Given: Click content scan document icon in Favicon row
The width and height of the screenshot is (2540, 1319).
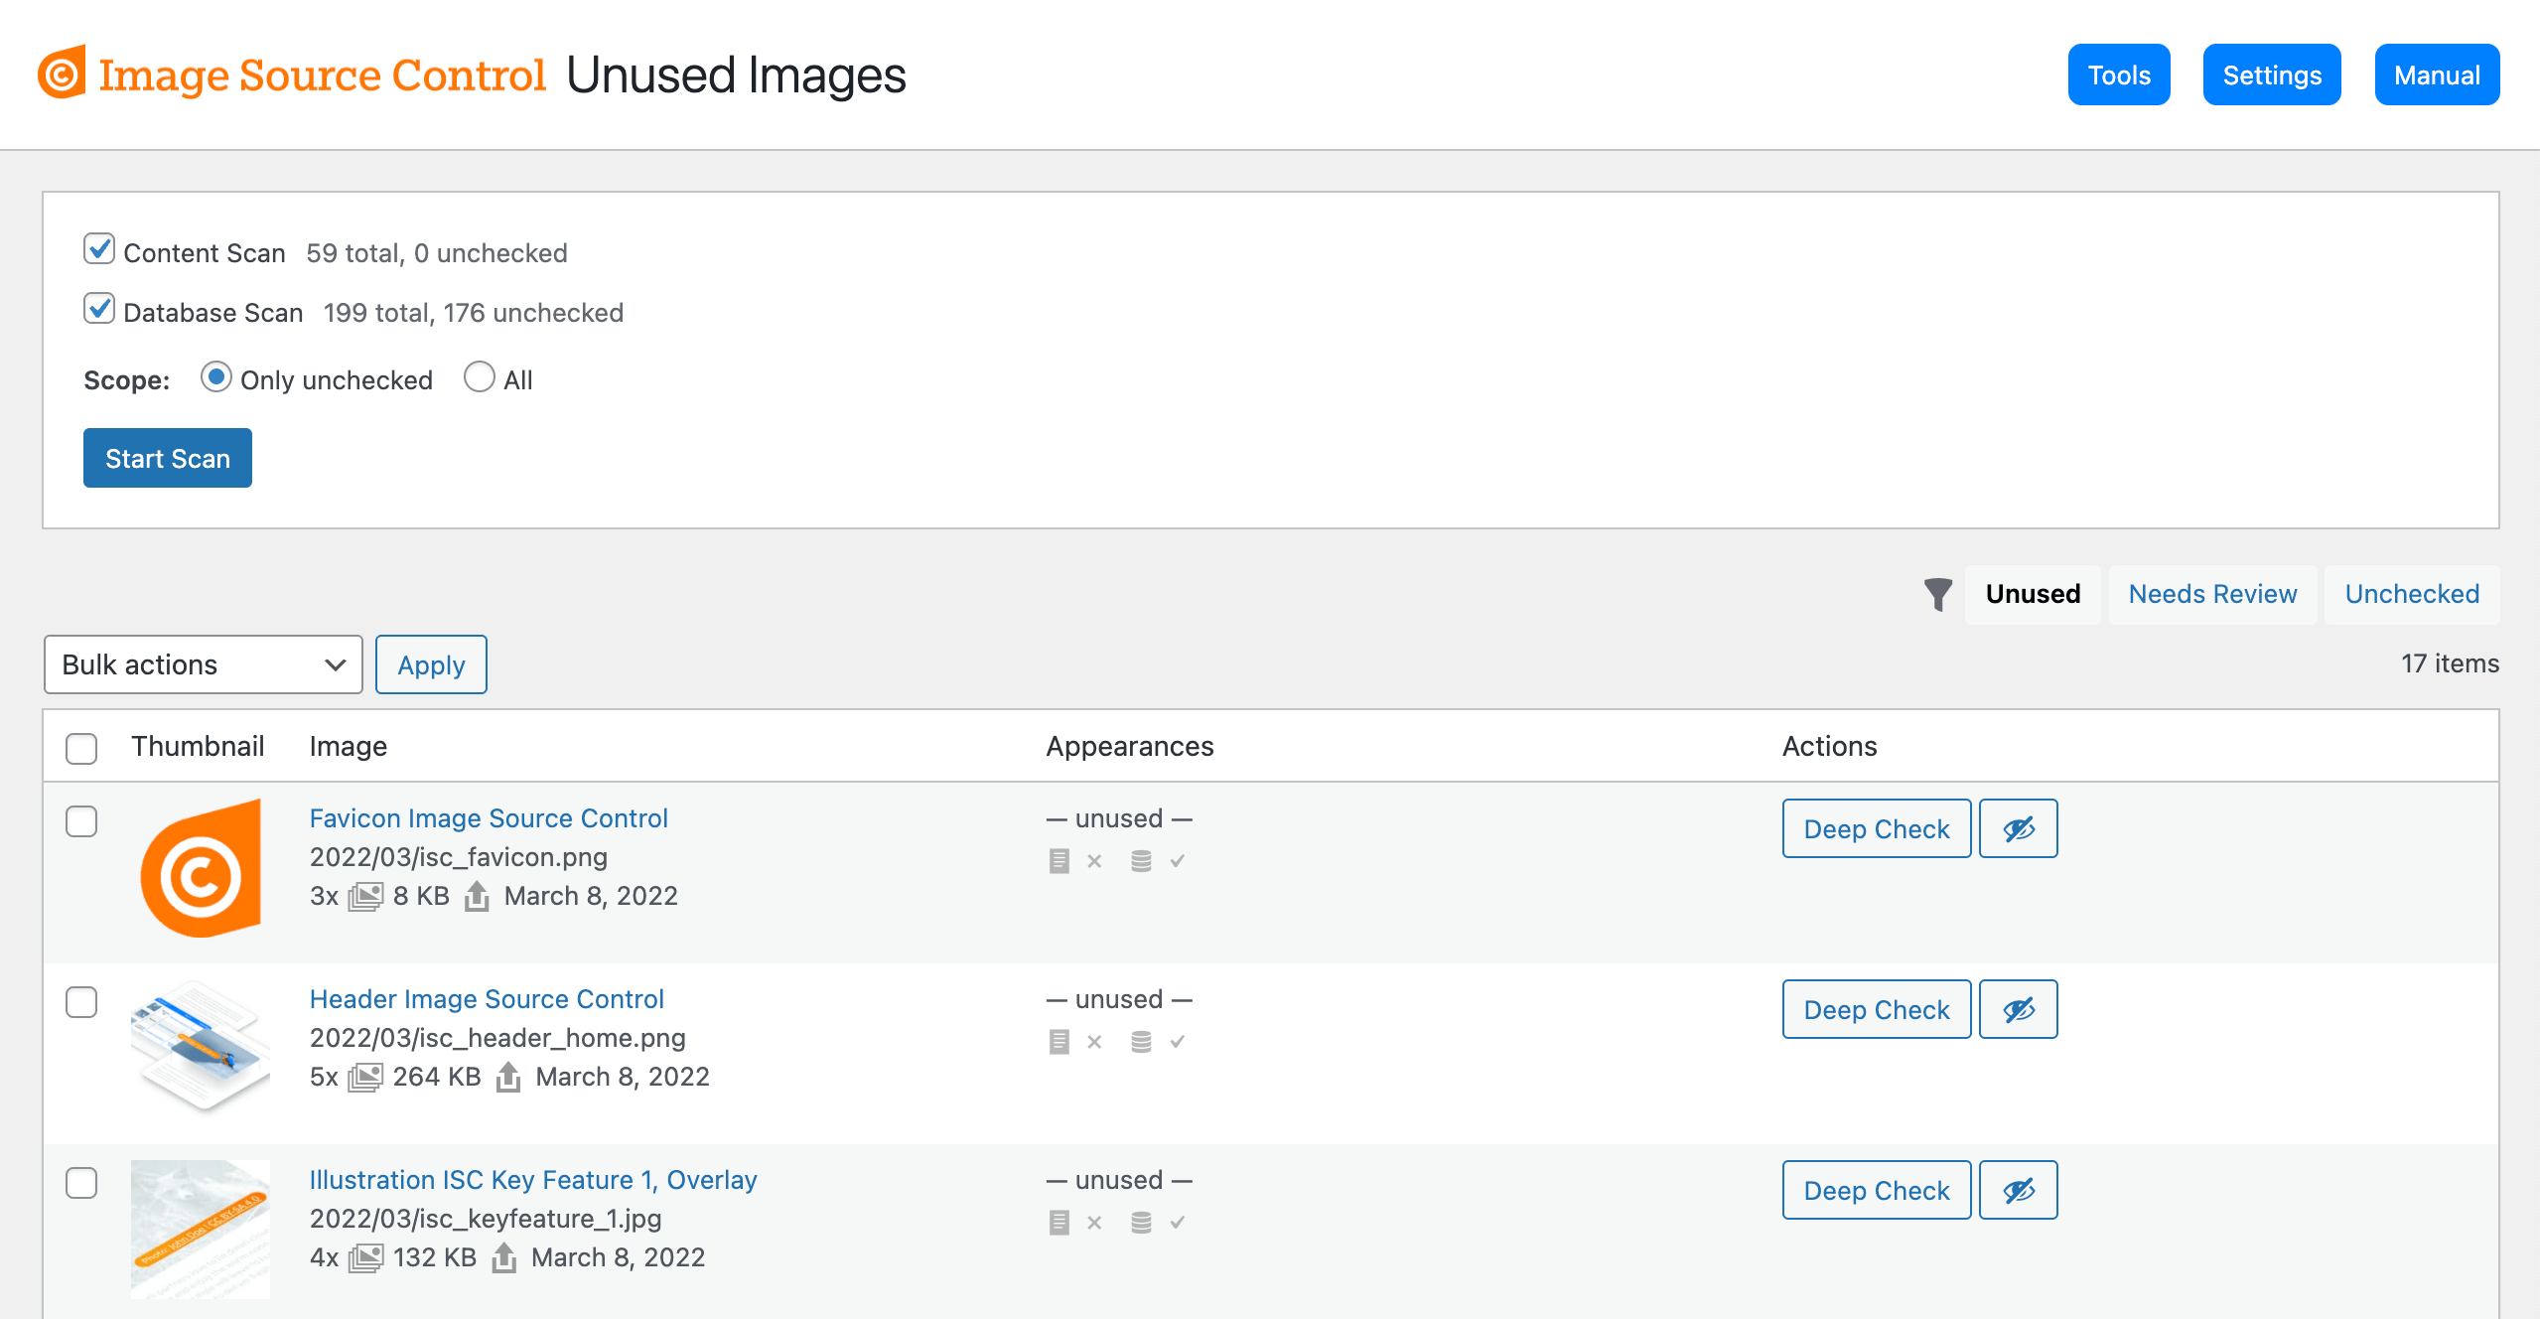Looking at the screenshot, I should 1058,861.
